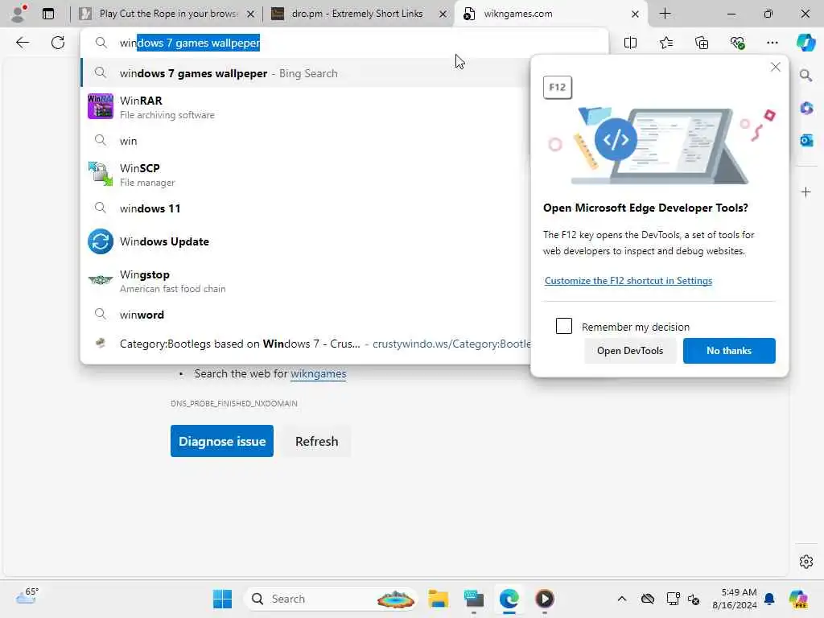The height and width of the screenshot is (618, 824).
Task: Open taskbar terminal app icon
Action: (473, 599)
